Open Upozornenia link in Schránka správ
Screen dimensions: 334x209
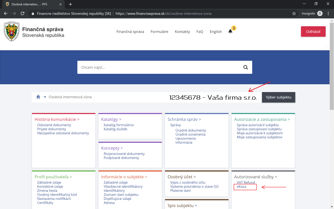coord(186,138)
